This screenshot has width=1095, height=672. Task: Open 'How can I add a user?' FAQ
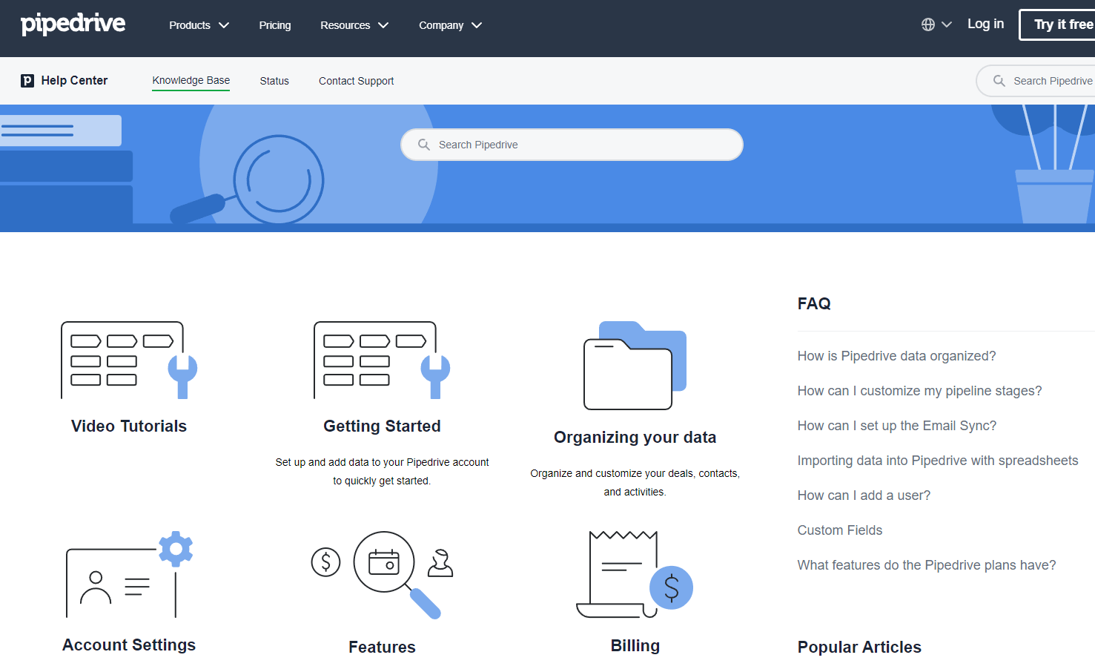click(864, 495)
